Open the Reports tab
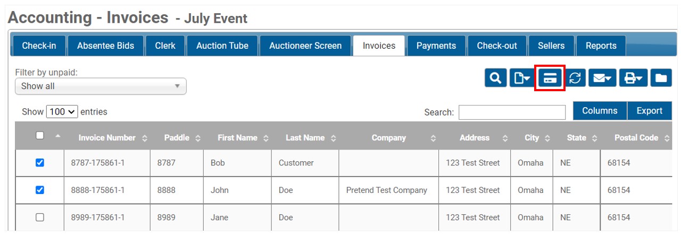Screen dimensions: 681x237 click(601, 46)
